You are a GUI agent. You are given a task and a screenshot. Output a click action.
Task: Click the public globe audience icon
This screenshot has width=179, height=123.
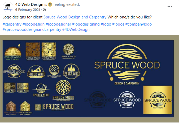[x=44, y=10]
